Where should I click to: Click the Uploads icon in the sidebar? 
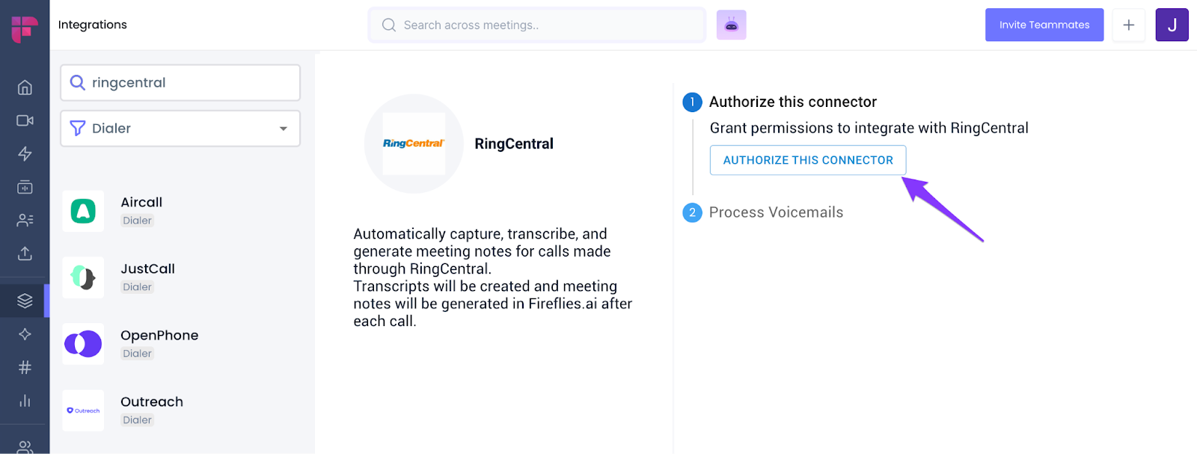click(x=25, y=254)
